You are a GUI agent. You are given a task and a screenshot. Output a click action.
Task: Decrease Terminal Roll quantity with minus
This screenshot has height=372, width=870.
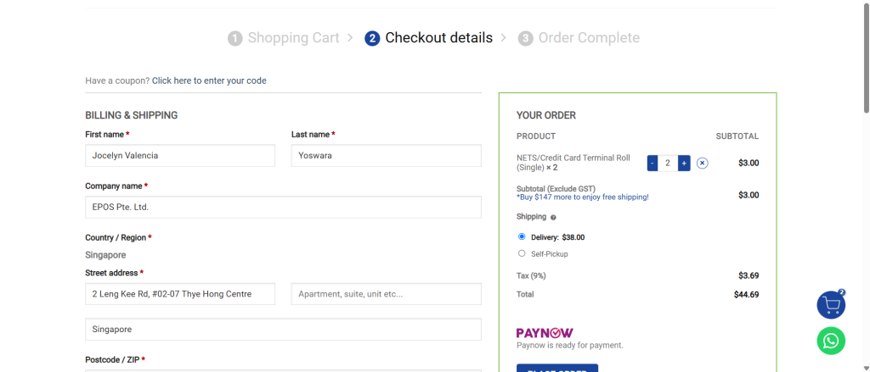pos(652,163)
